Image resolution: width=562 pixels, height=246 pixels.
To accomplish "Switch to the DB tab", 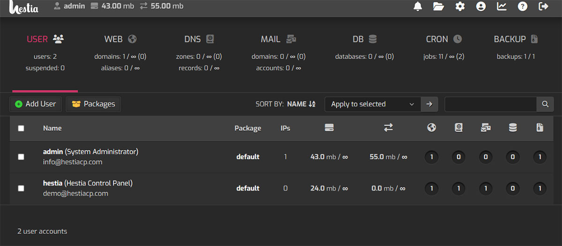I will pos(364,39).
